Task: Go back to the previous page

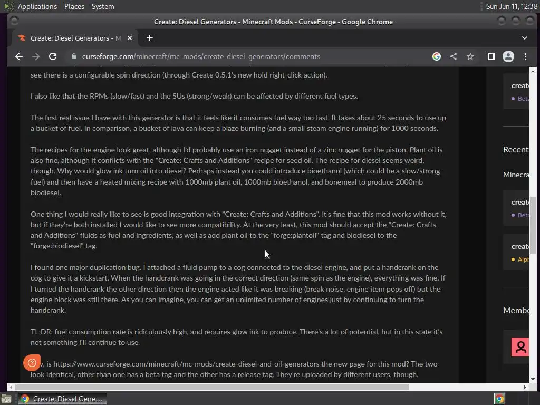Action: point(19,56)
